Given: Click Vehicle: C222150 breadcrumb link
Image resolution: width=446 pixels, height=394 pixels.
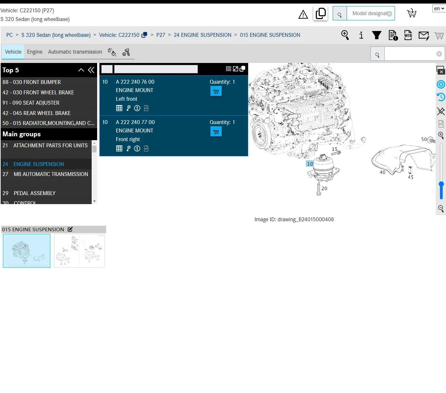Looking at the screenshot, I should click(x=119, y=35).
